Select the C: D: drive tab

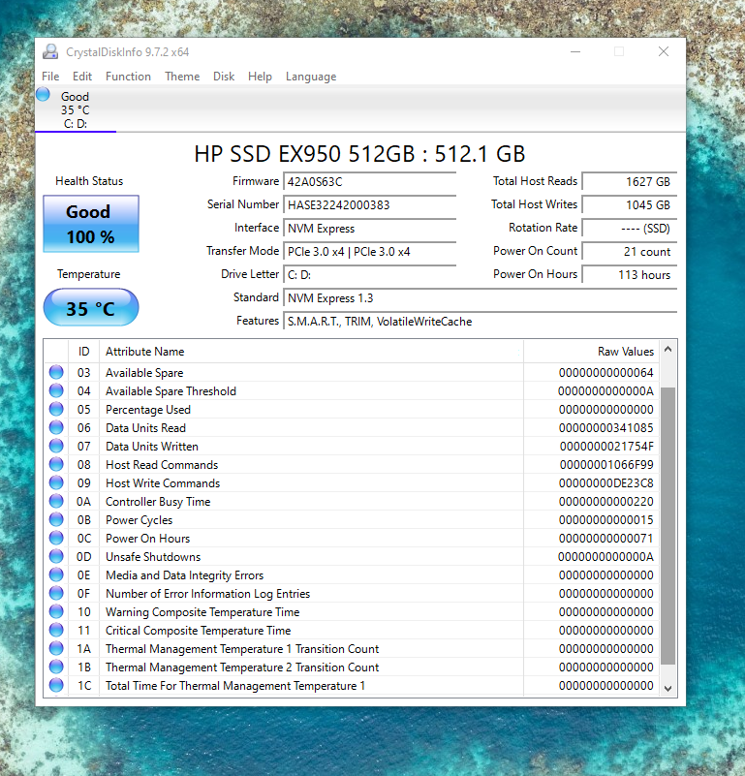76,123
